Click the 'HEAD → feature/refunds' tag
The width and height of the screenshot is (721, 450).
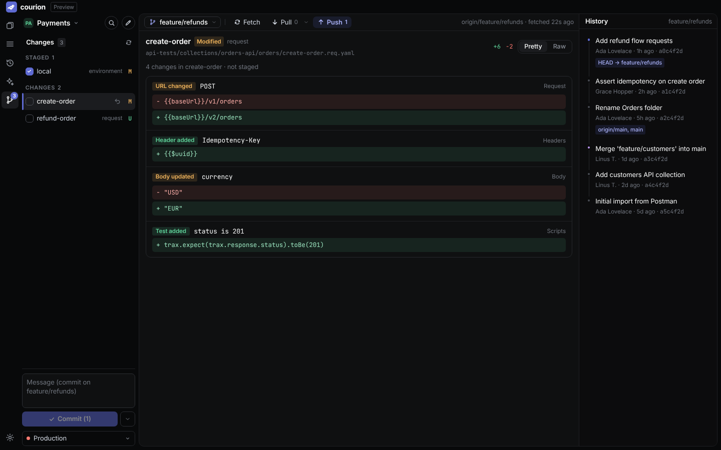630,63
